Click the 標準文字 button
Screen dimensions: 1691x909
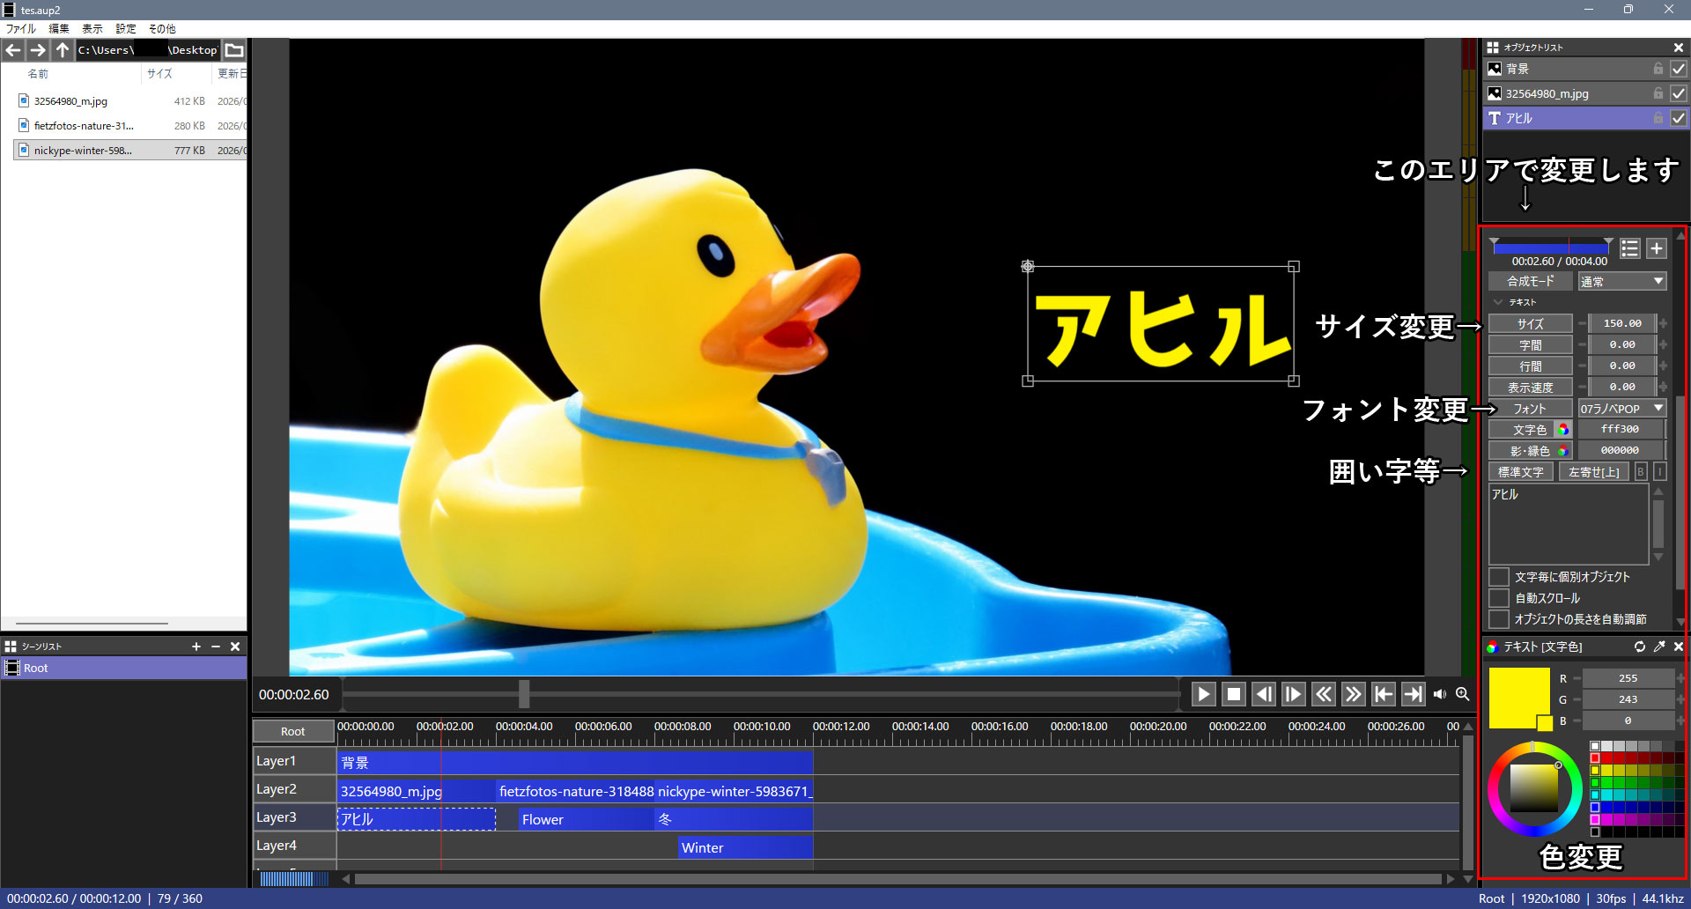click(x=1521, y=472)
